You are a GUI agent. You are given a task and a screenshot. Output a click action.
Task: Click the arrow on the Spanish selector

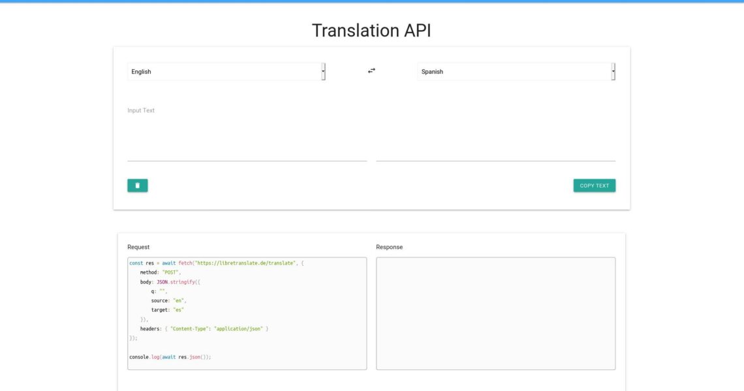(x=613, y=72)
